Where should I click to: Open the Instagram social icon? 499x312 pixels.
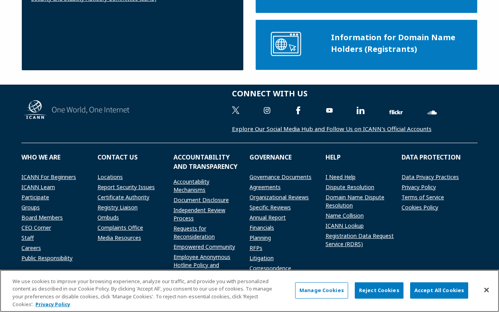coord(267,110)
